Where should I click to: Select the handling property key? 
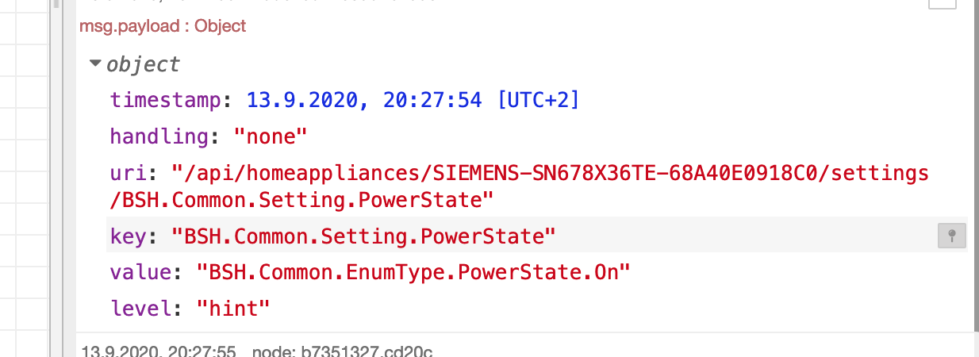coord(159,136)
